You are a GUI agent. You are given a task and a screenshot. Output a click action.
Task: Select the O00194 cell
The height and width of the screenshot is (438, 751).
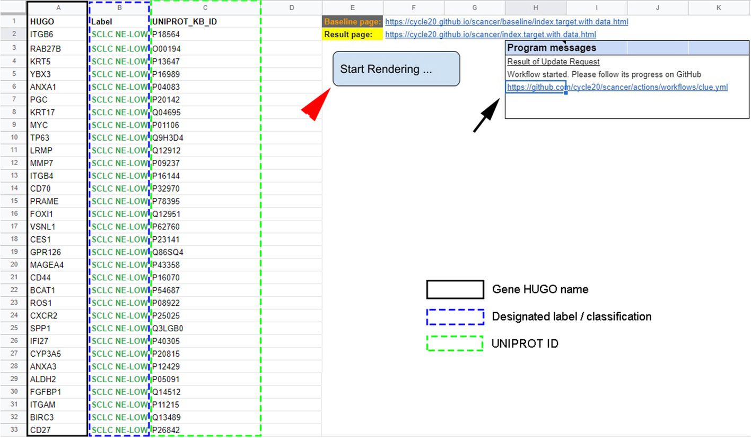pyautogui.click(x=206, y=49)
